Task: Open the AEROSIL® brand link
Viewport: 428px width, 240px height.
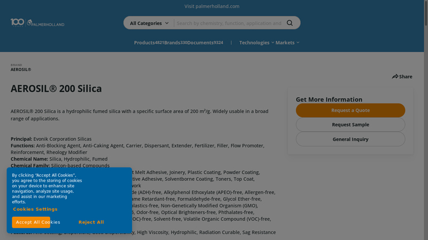Action: tap(21, 69)
